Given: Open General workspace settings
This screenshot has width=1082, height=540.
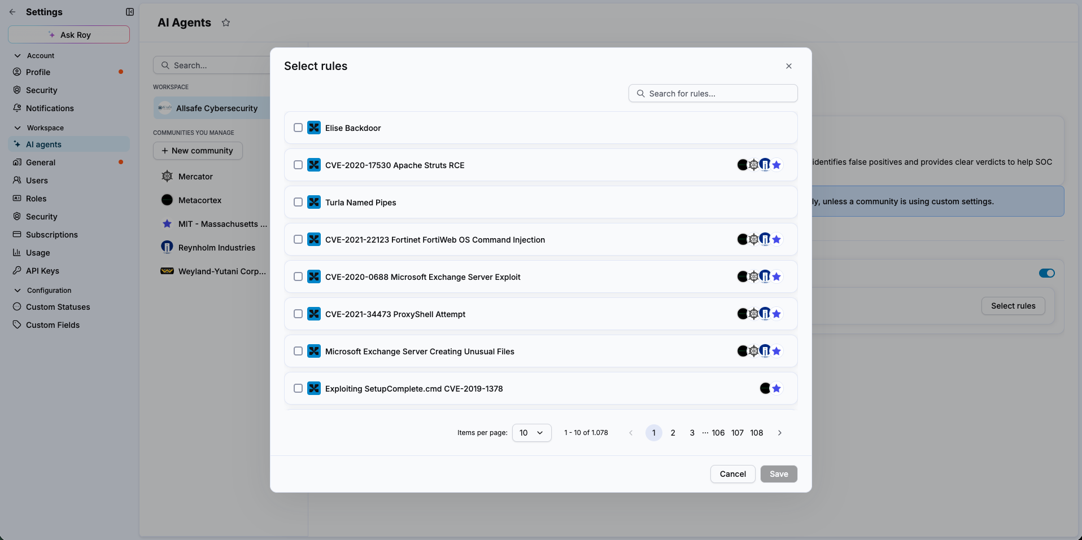Looking at the screenshot, I should point(69,163).
